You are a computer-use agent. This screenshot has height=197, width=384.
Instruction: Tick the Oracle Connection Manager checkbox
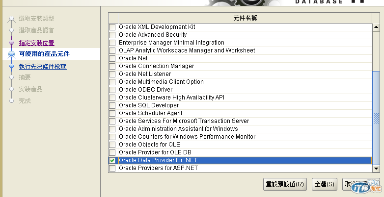(112, 66)
